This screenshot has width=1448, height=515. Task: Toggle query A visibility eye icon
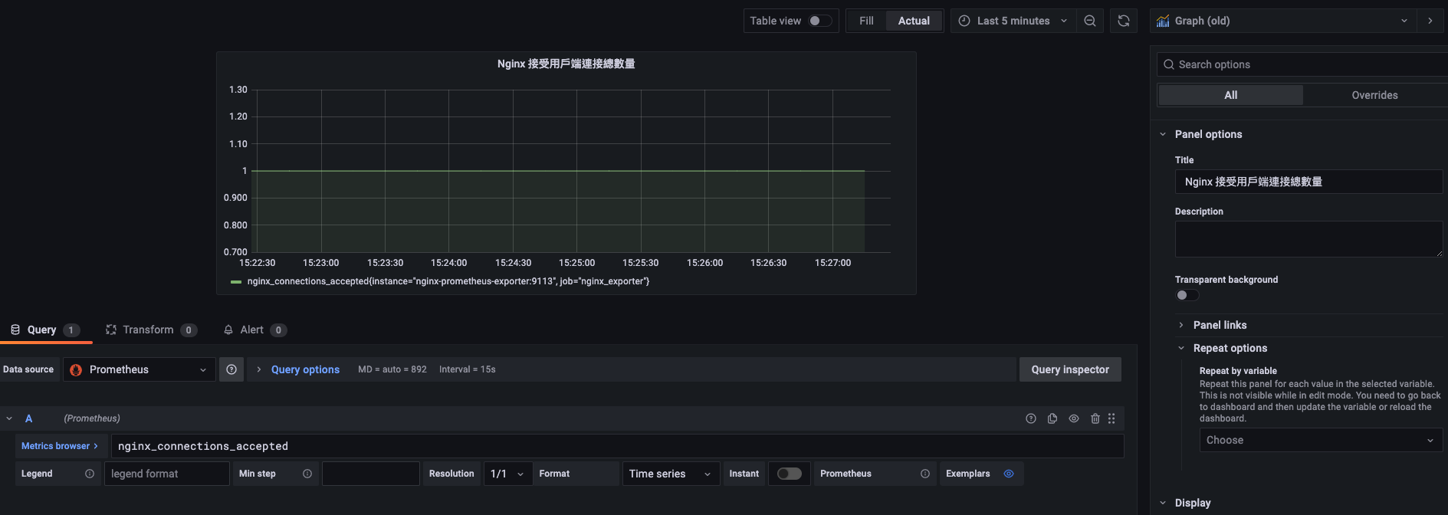click(x=1074, y=418)
